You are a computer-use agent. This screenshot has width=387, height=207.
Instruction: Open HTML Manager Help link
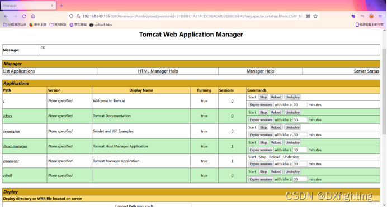[x=158, y=71]
